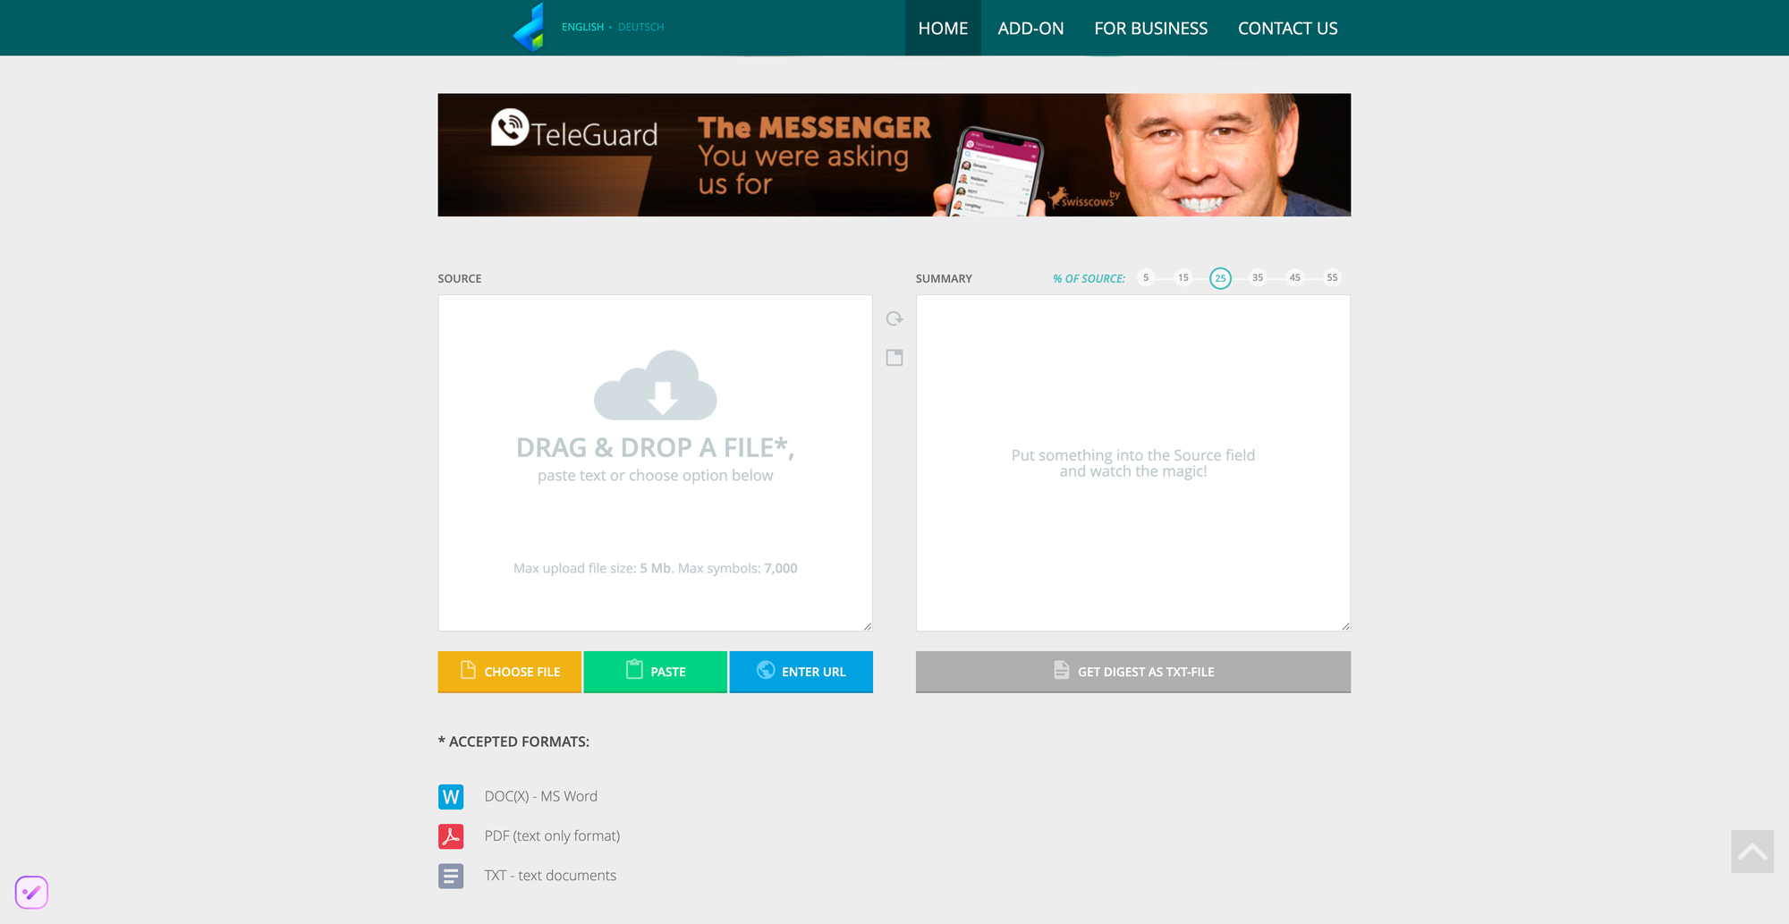Open the TeleGuard messenger banner ad
1789x924 pixels.
(x=894, y=155)
